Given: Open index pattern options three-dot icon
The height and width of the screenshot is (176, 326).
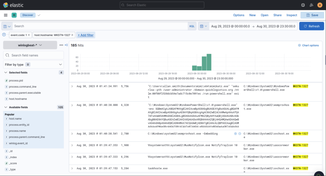Looking at the screenshot, I should point(61,45).
